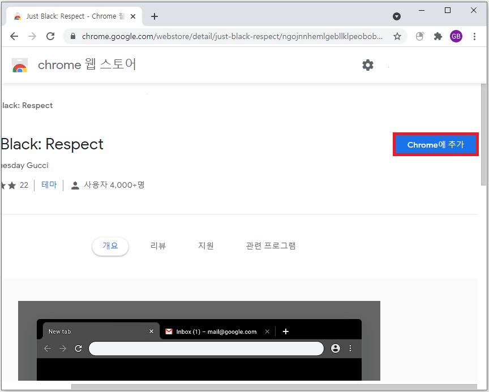Switch to the 리뷰 tab
The width and height of the screenshot is (489, 392).
click(x=158, y=246)
